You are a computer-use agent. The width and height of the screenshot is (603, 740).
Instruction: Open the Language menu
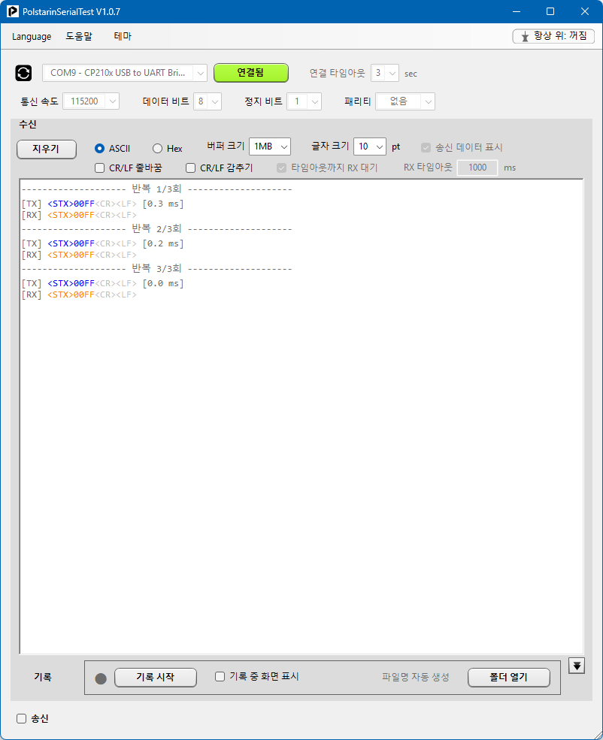click(32, 36)
